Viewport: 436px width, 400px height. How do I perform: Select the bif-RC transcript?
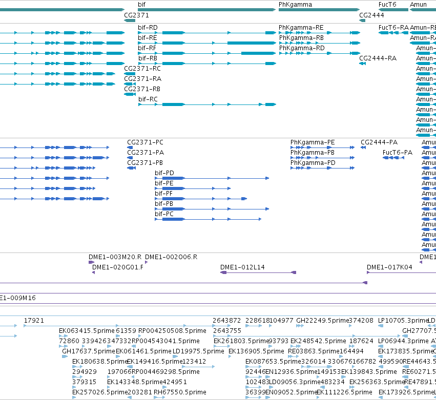click(207, 104)
